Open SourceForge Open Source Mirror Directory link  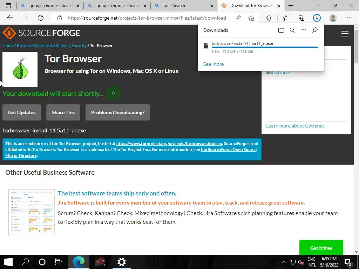point(131,153)
